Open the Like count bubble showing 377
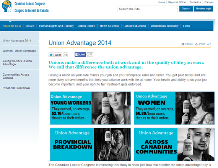This screenshot has width=218, height=168. tap(90, 55)
